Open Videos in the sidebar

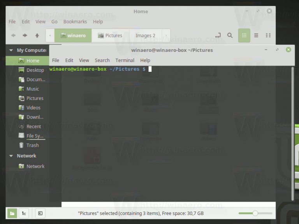pyautogui.click(x=27, y=108)
